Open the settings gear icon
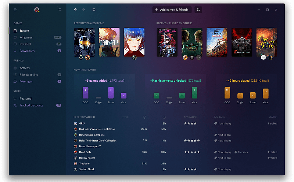The height and width of the screenshot is (182, 294). click(15, 10)
